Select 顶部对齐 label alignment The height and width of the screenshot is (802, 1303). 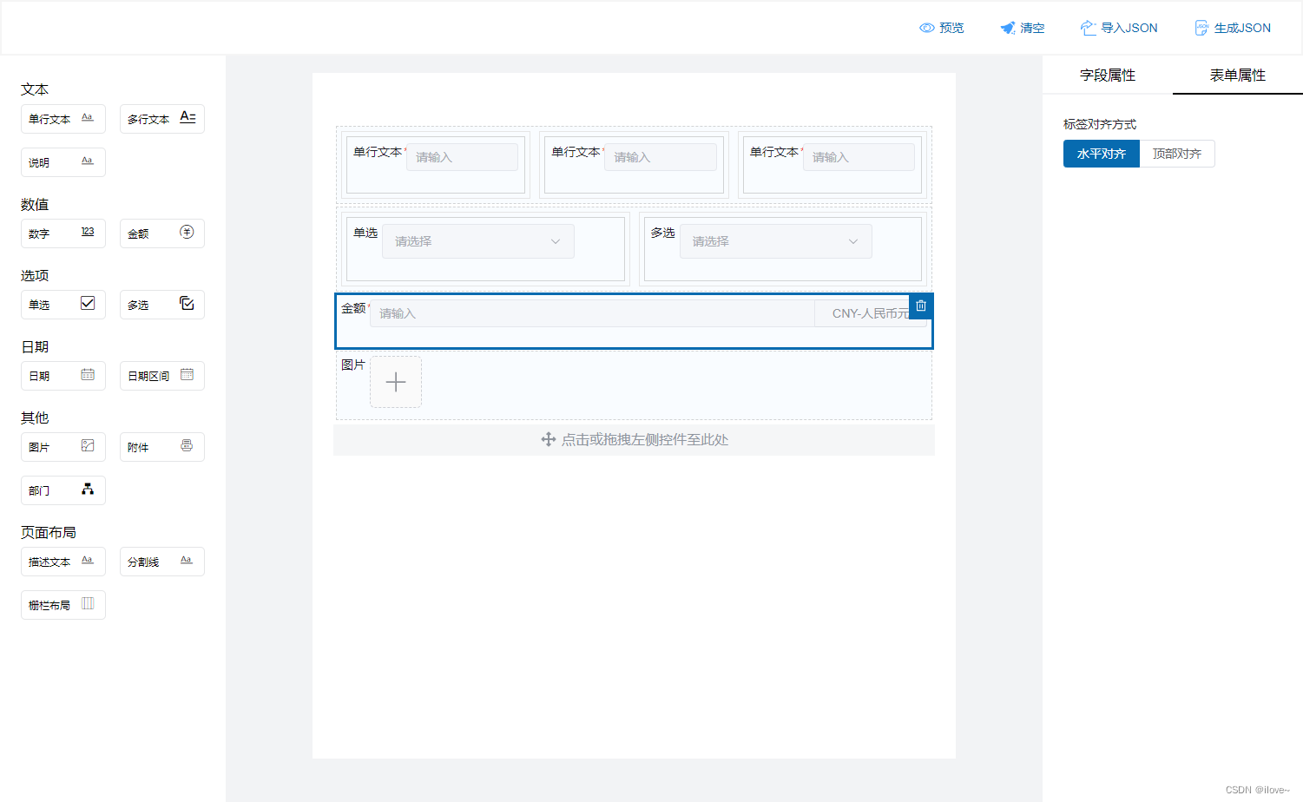click(x=1177, y=154)
